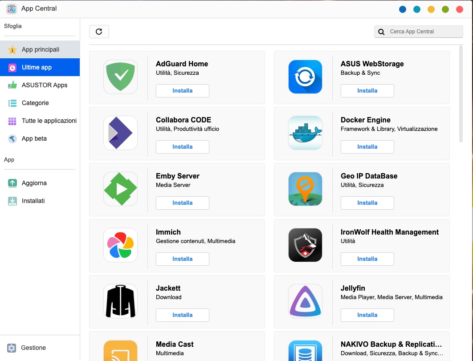This screenshot has width=473, height=361.
Task: Click the NAKIVO Backup & Replicati… title
Action: (391, 345)
